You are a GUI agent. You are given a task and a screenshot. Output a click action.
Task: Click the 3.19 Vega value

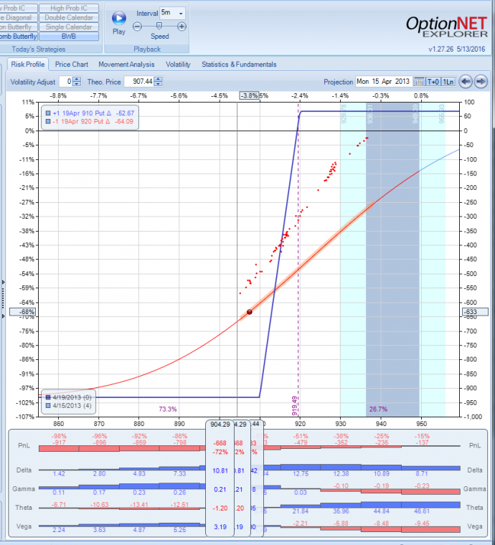220,527
